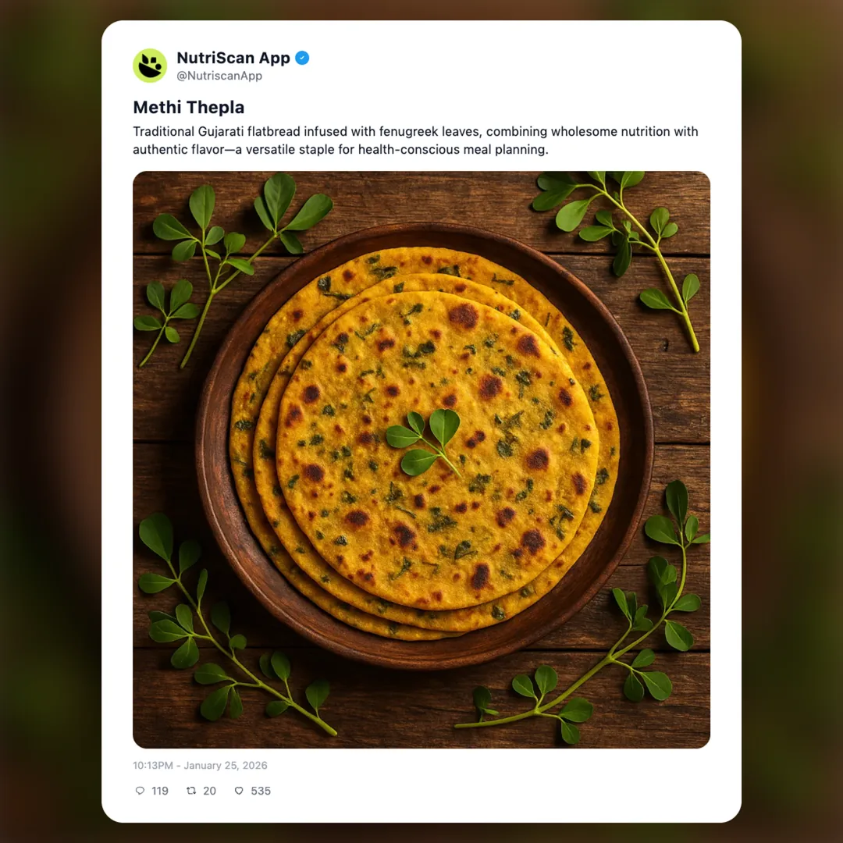Image resolution: width=843 pixels, height=843 pixels.
Task: Click the reply count showing 119
Action: 160,791
